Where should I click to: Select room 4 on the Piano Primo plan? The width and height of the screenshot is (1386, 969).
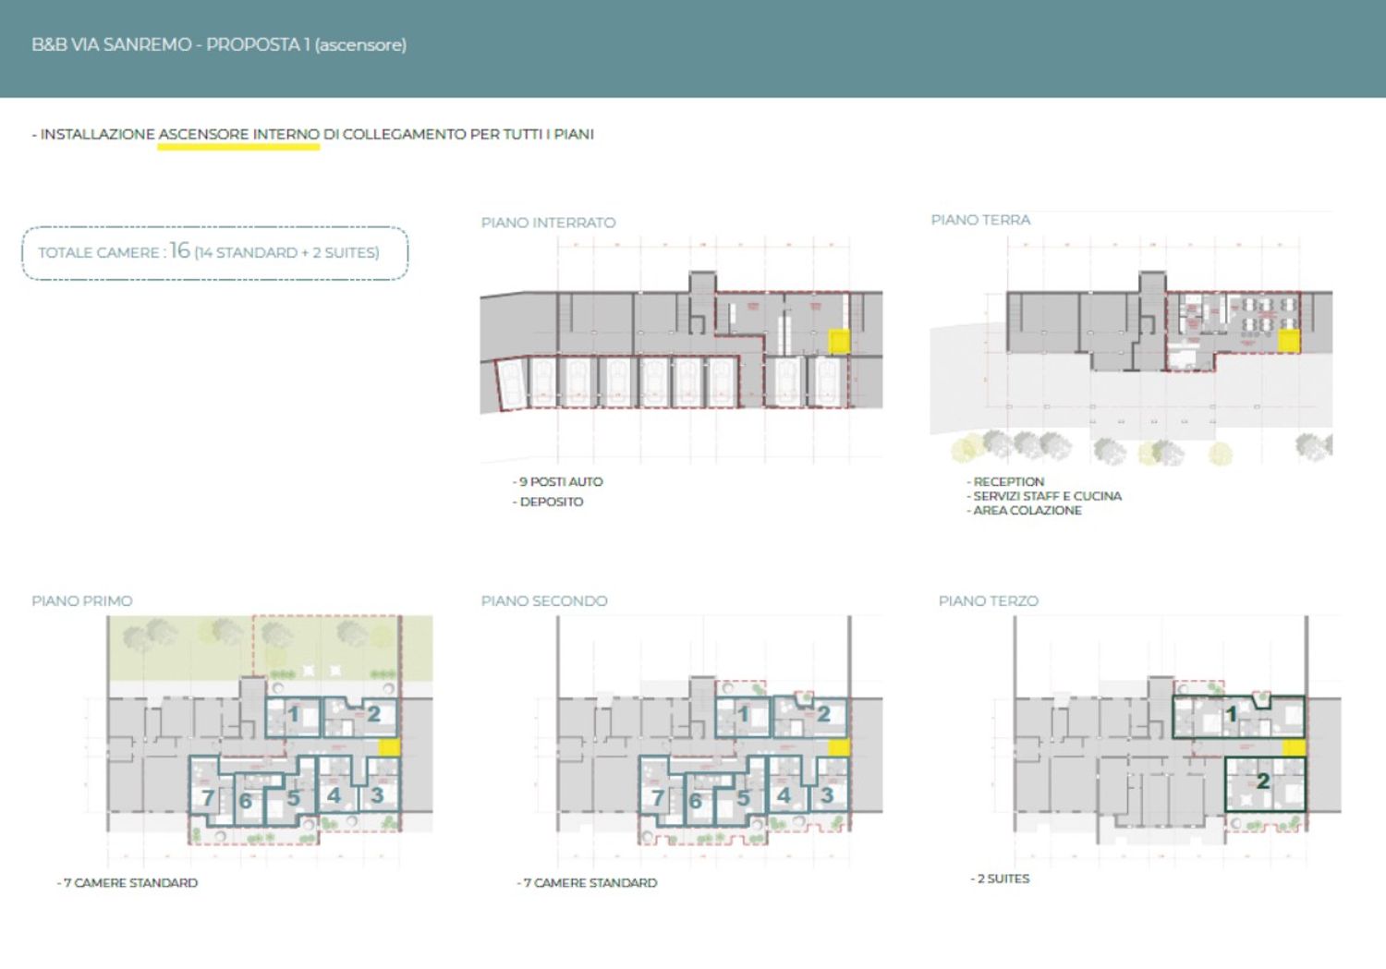coord(334,795)
